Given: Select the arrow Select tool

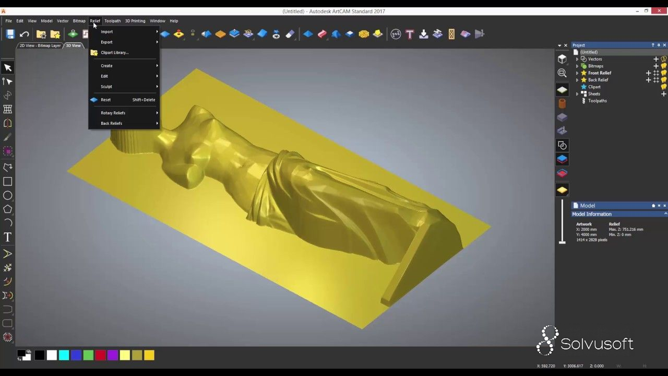Looking at the screenshot, I should 8,67.
